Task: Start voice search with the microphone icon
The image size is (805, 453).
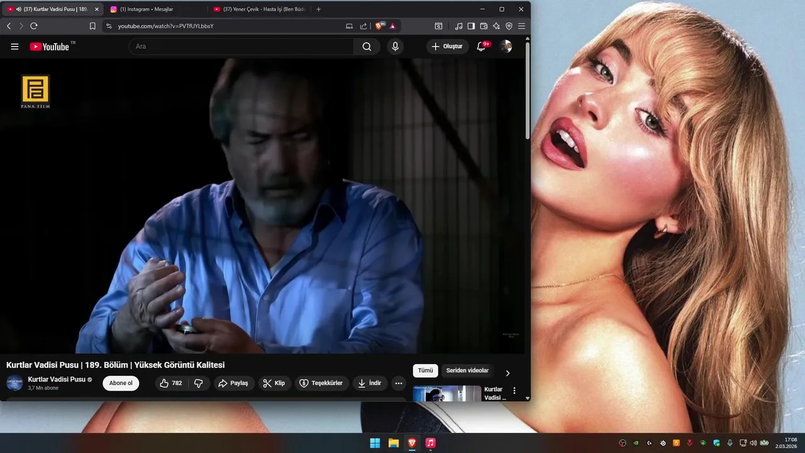Action: (x=395, y=47)
